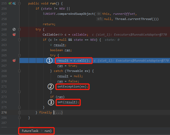
Task: Select run() in the breadcrumb bar
Action: [x=48, y=131]
